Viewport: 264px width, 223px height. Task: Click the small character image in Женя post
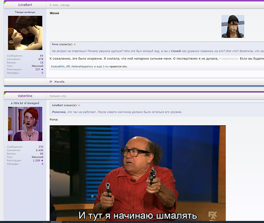233,26
